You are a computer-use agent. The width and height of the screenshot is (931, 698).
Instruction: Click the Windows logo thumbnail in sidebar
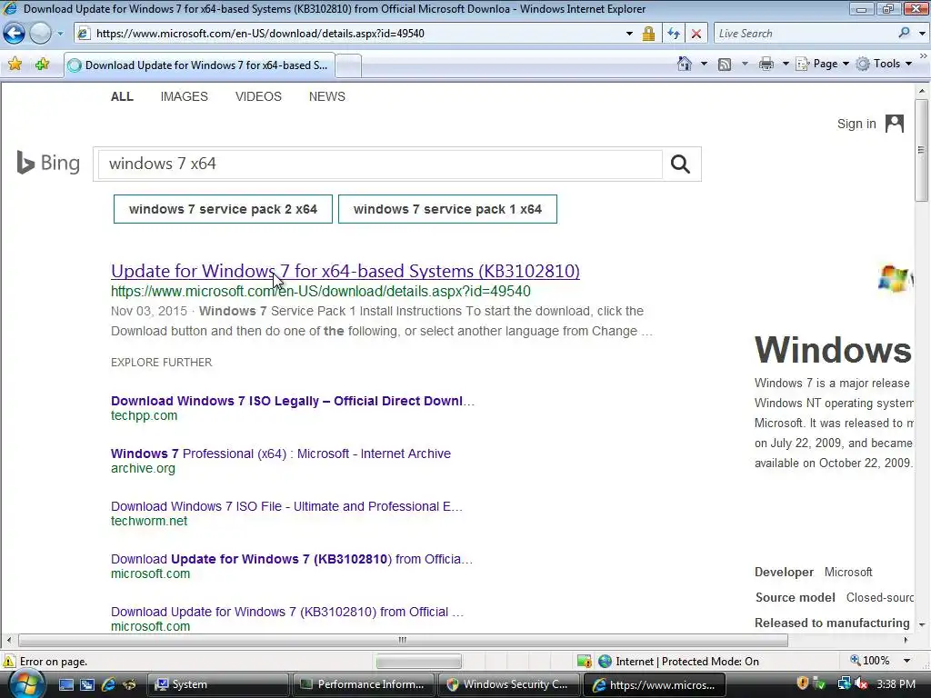click(x=895, y=278)
